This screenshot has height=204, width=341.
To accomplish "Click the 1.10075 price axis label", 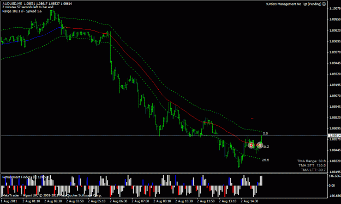I will (335, 9).
